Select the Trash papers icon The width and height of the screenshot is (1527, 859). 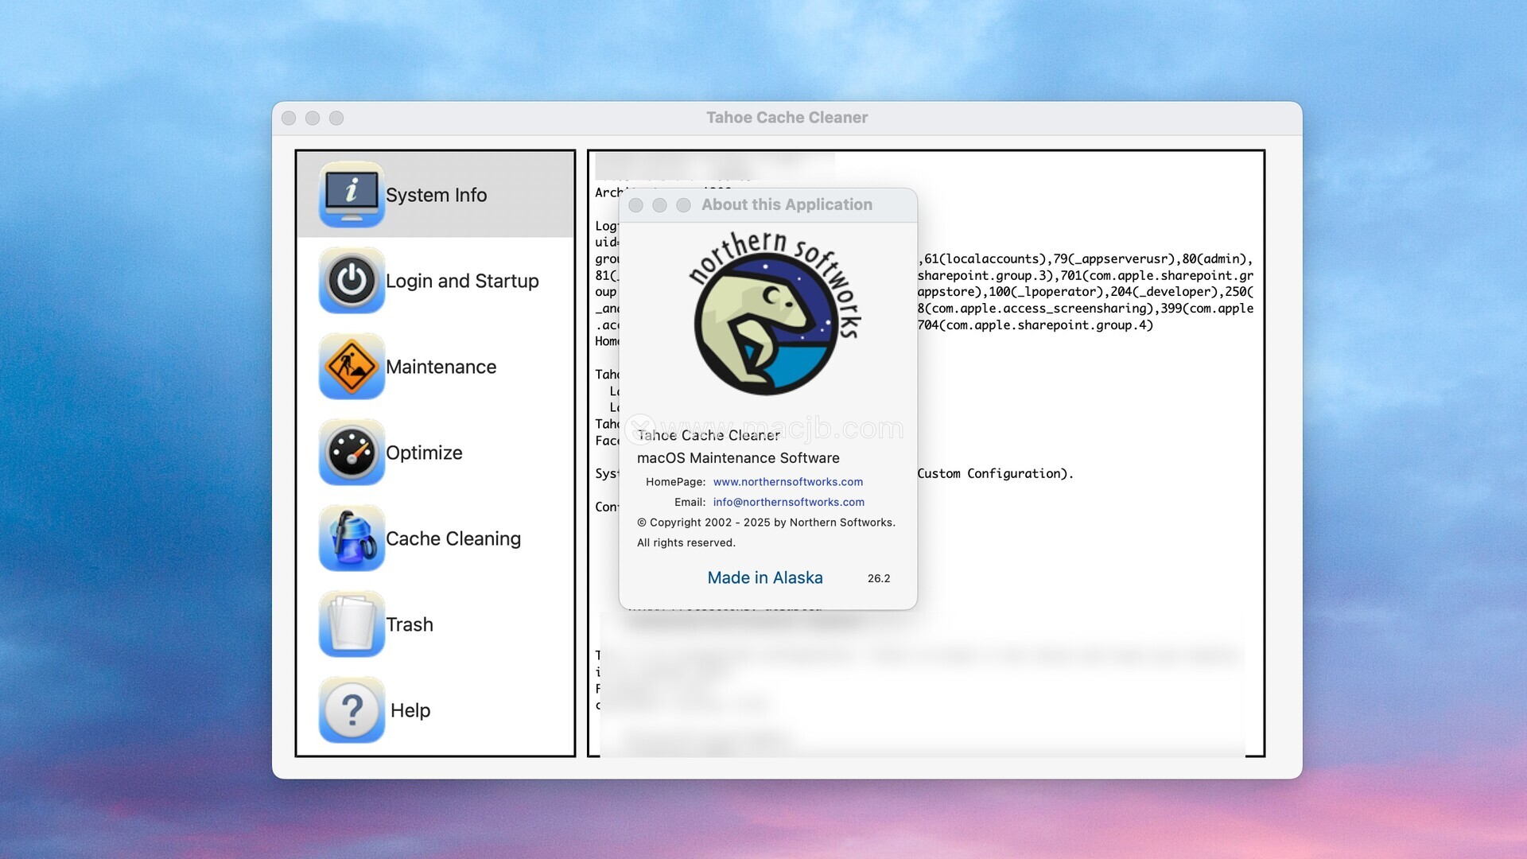(x=352, y=624)
